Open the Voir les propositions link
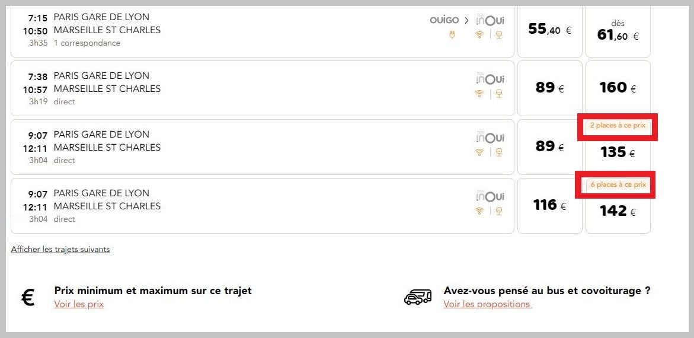The width and height of the screenshot is (694, 338). pyautogui.click(x=487, y=304)
